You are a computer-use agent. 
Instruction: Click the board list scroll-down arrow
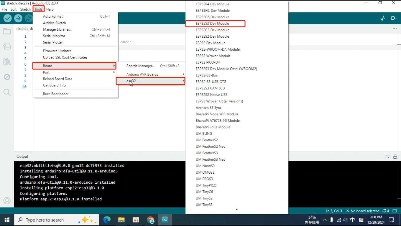coord(237,210)
